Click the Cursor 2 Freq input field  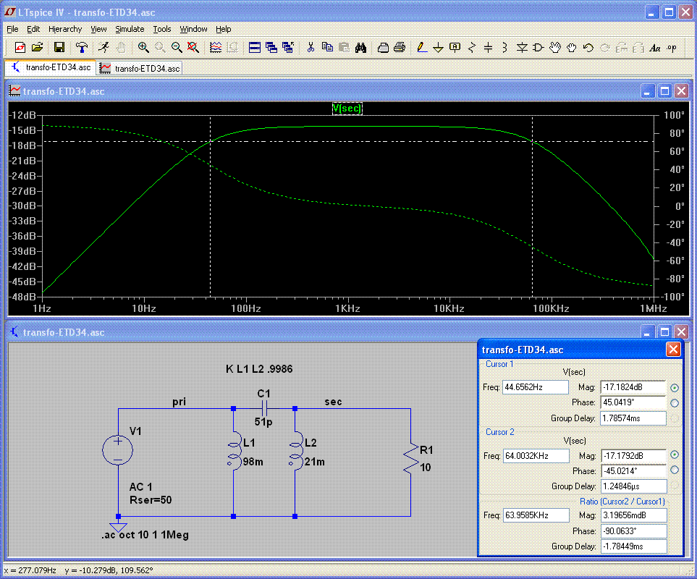536,455
